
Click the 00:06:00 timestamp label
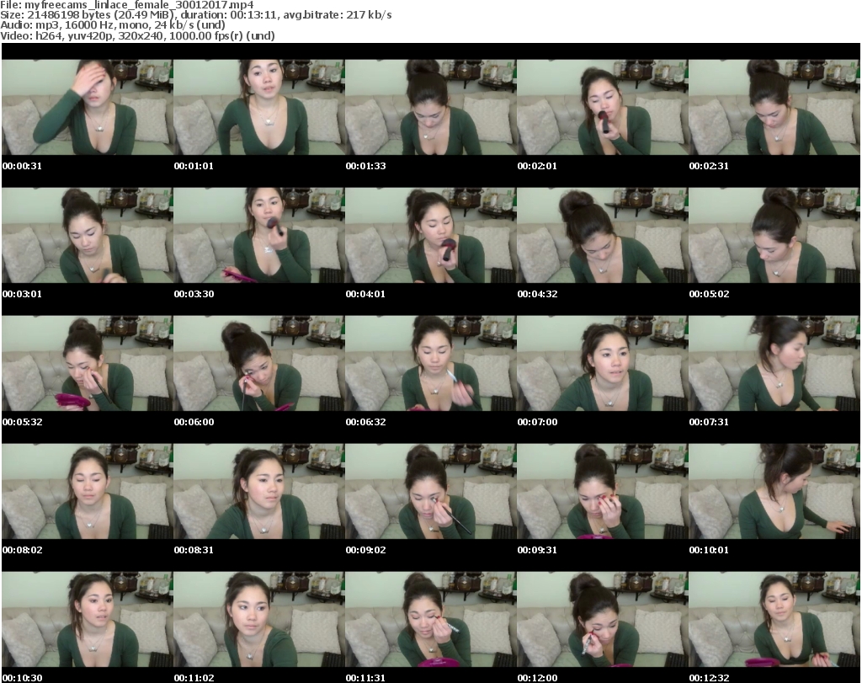[x=194, y=422]
